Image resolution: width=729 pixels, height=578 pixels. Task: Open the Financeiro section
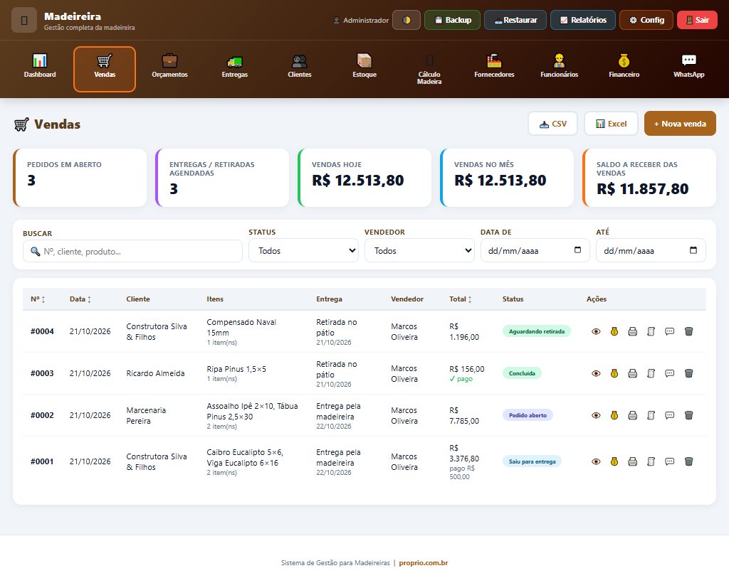click(x=624, y=69)
